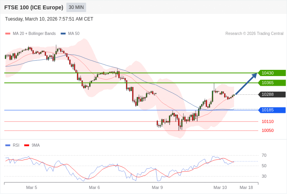Click the chart timestamp text
This screenshot has width=287, height=194.
(x=49, y=19)
